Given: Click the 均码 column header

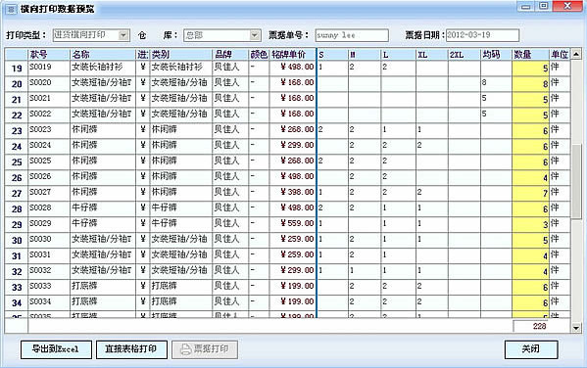Looking at the screenshot, I should [496, 55].
